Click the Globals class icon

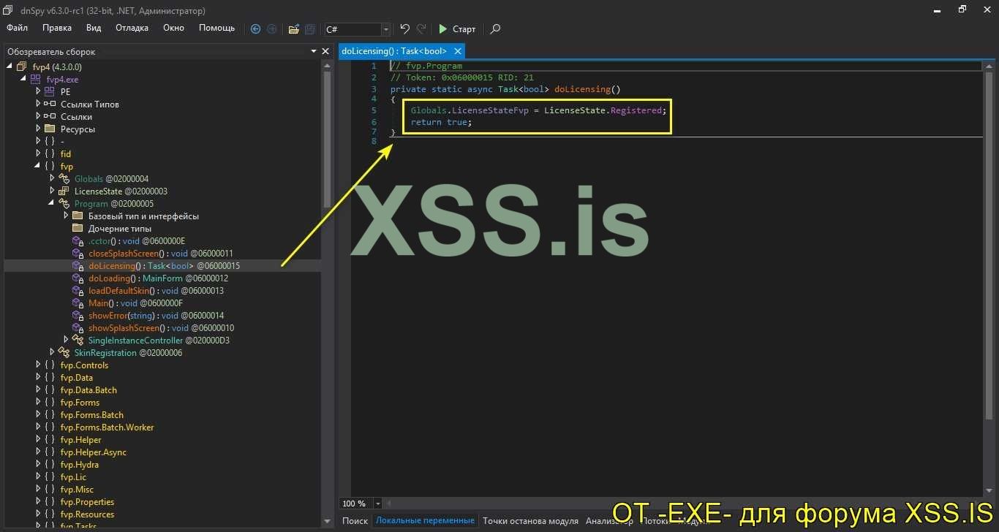(63, 179)
